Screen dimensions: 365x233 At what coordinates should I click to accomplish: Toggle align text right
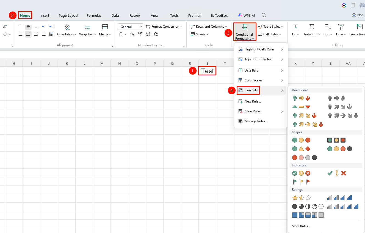[36, 34]
